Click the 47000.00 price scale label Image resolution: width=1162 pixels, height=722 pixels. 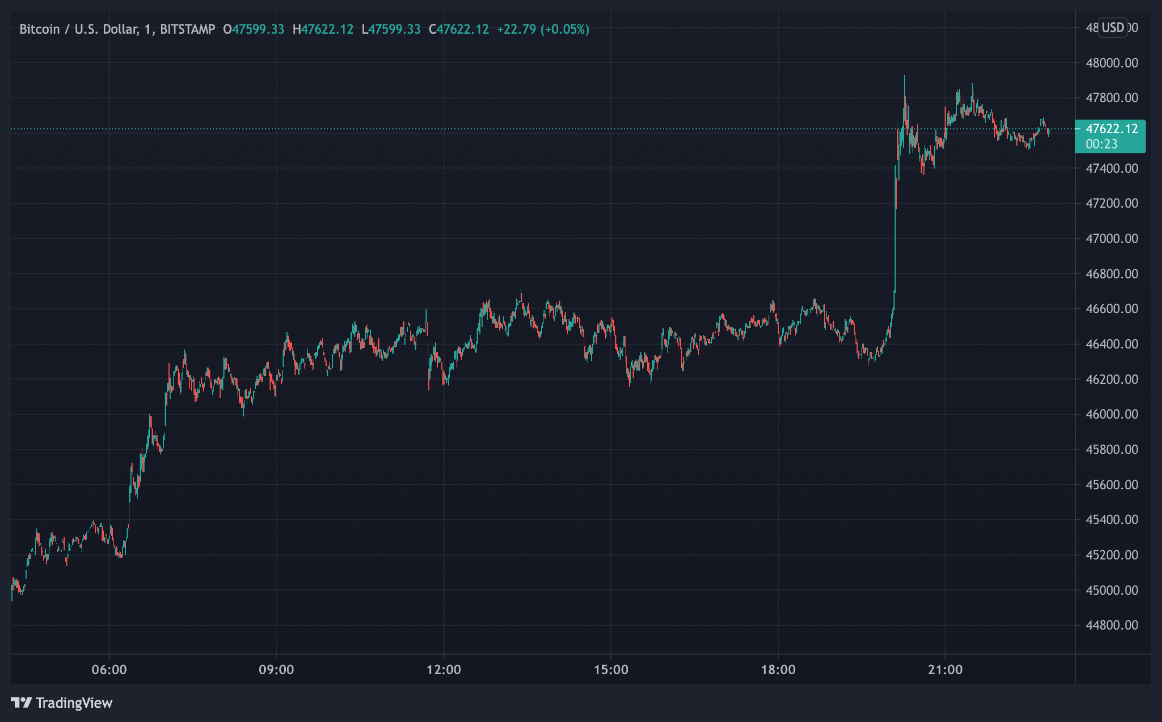point(1111,239)
